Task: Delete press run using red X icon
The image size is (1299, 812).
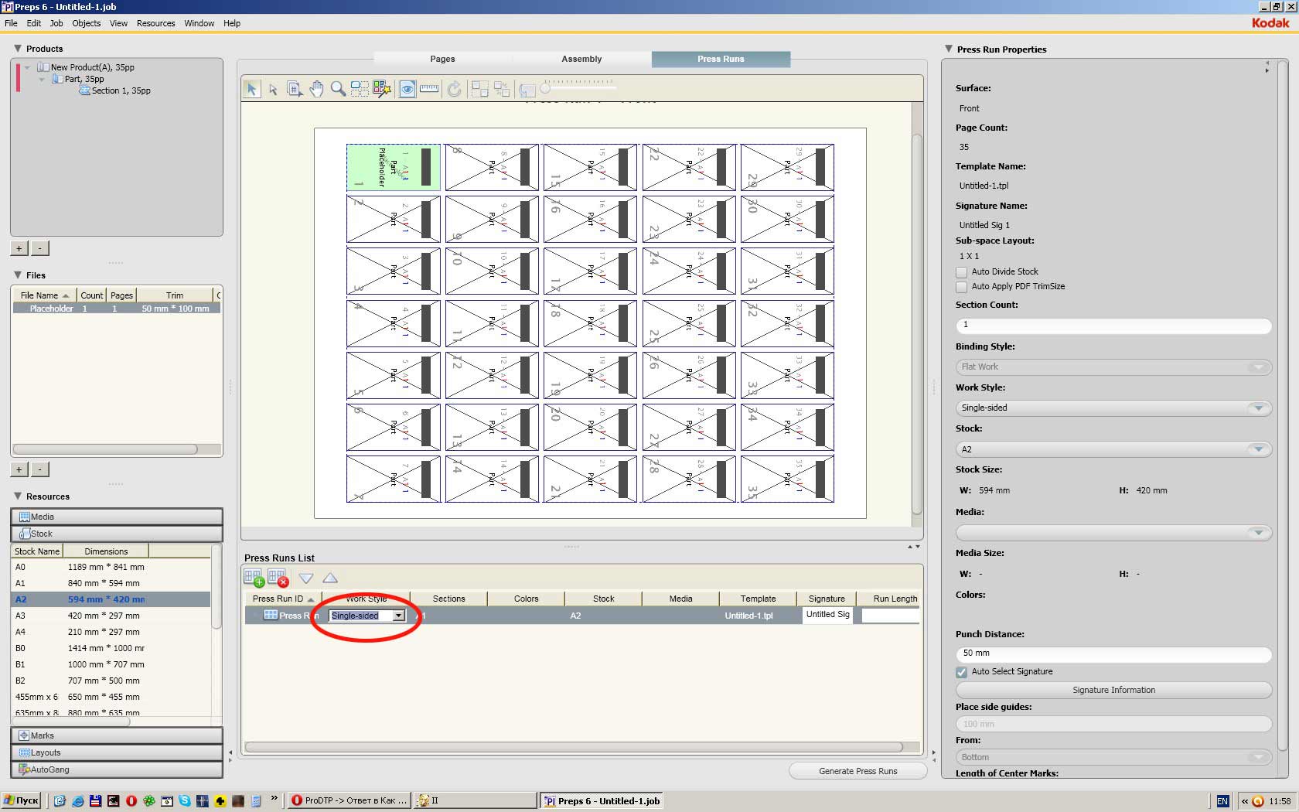Action: pyautogui.click(x=278, y=578)
